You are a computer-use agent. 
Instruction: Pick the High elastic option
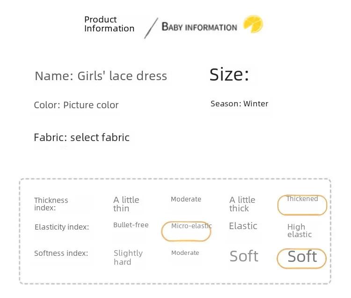point(300,231)
